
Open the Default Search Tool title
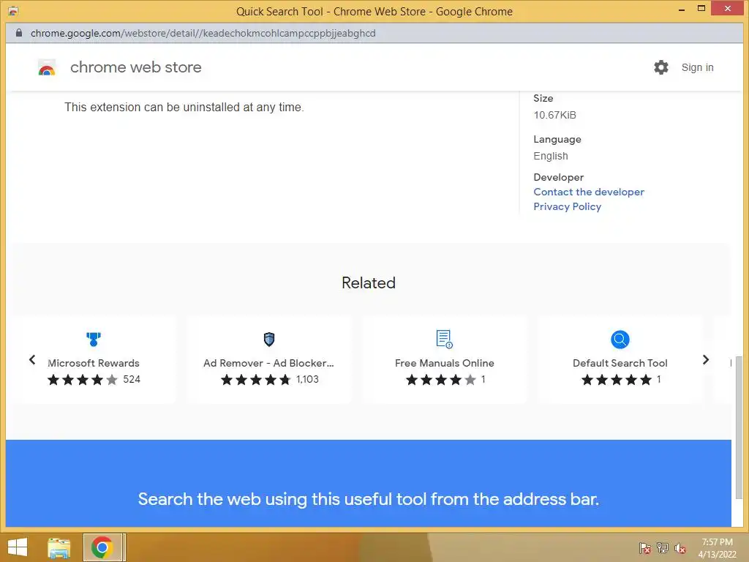pos(620,363)
